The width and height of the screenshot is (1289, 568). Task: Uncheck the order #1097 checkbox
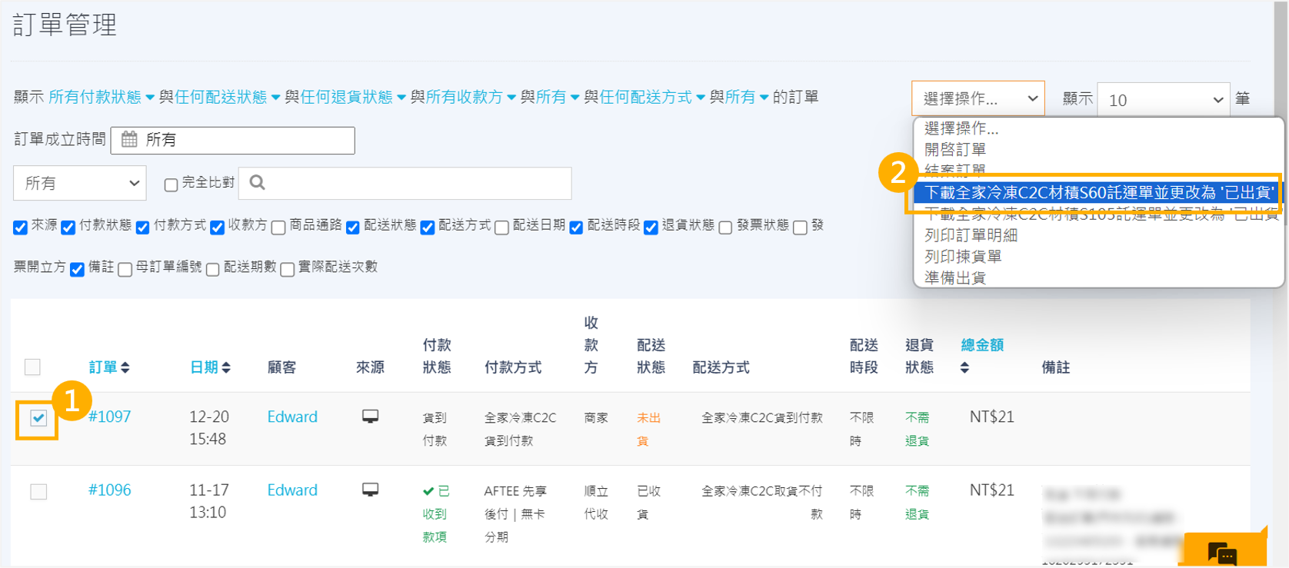click(x=38, y=418)
